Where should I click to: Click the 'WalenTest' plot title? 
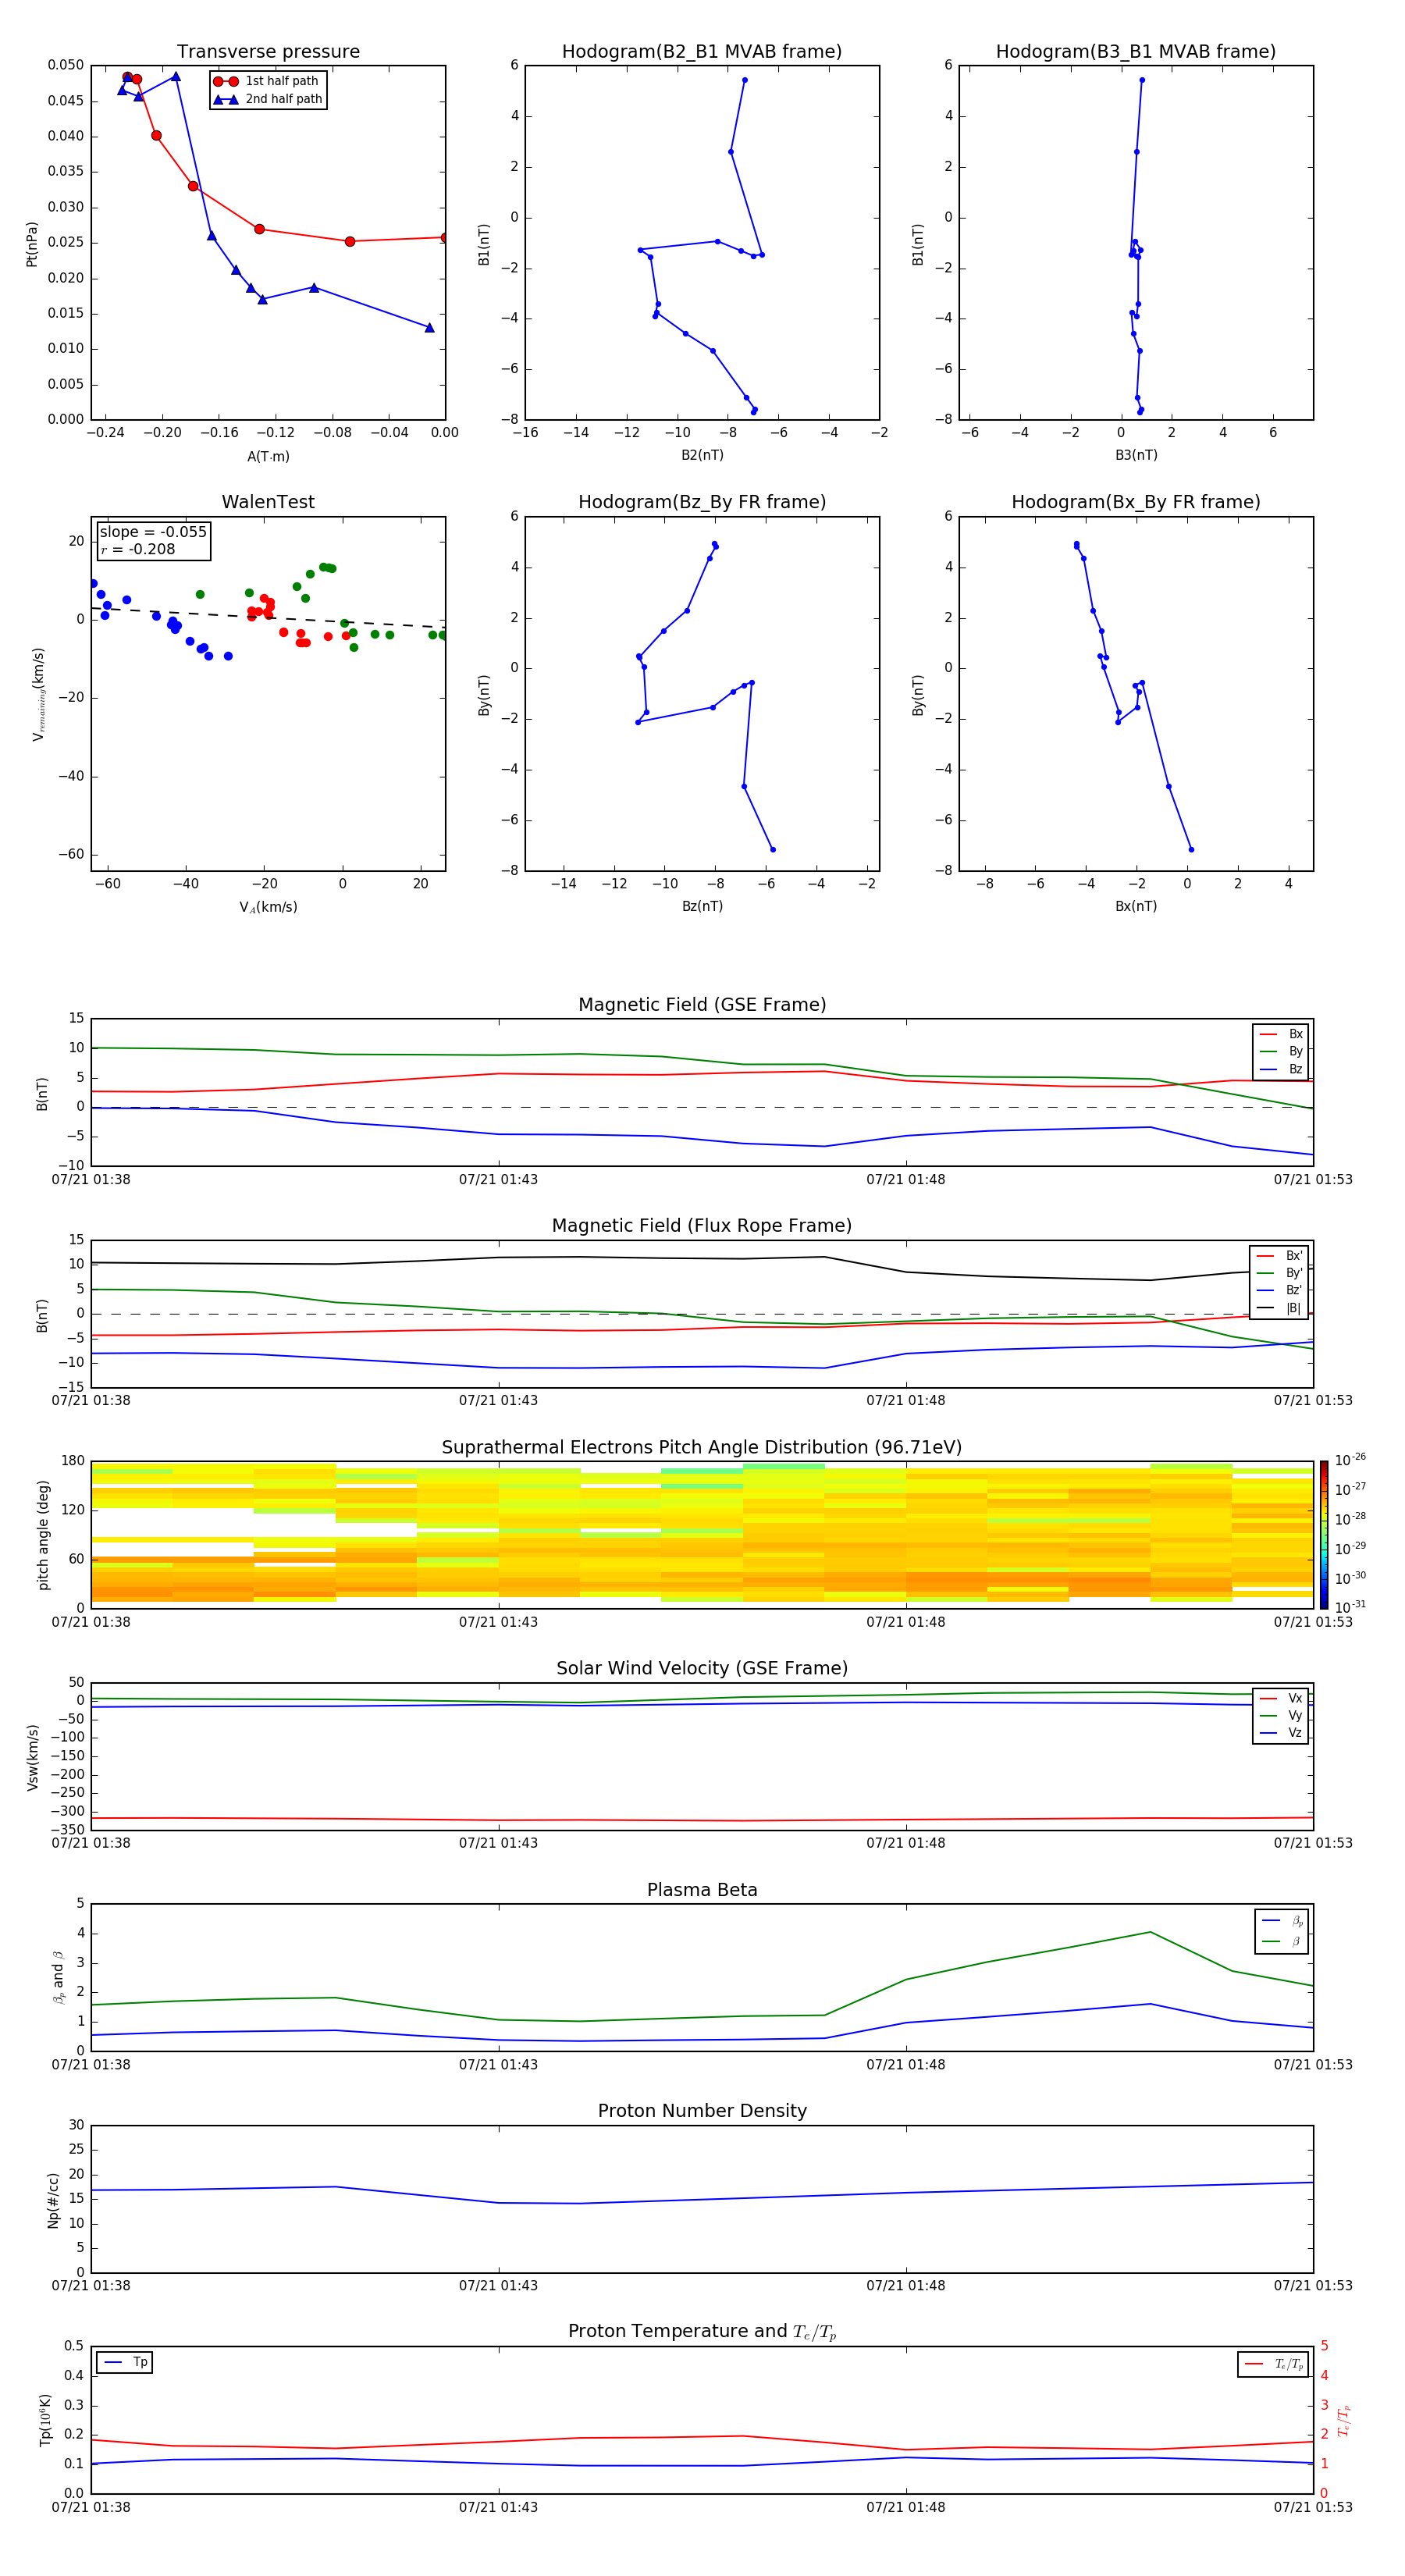click(268, 502)
